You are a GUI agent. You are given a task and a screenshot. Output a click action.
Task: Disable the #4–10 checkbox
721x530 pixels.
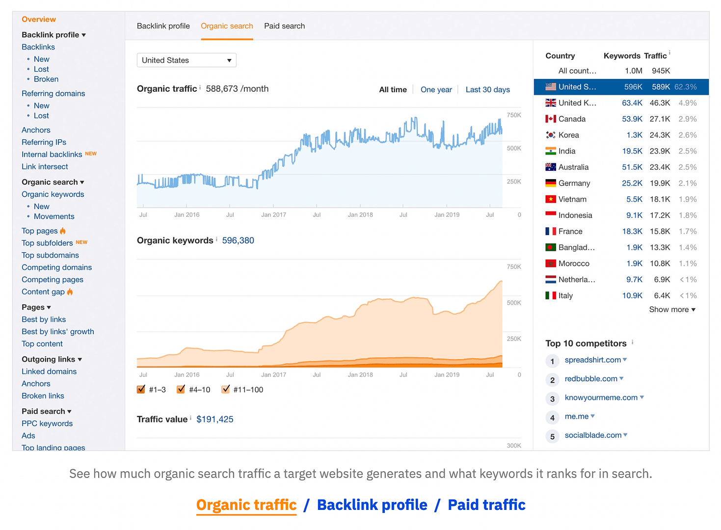pyautogui.click(x=181, y=389)
